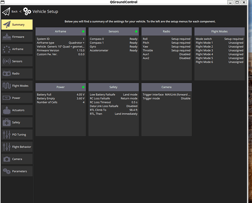Click the 'Trigger mode' row label
Image resolution: width=252 pixels, height=203 pixels.
click(151, 98)
